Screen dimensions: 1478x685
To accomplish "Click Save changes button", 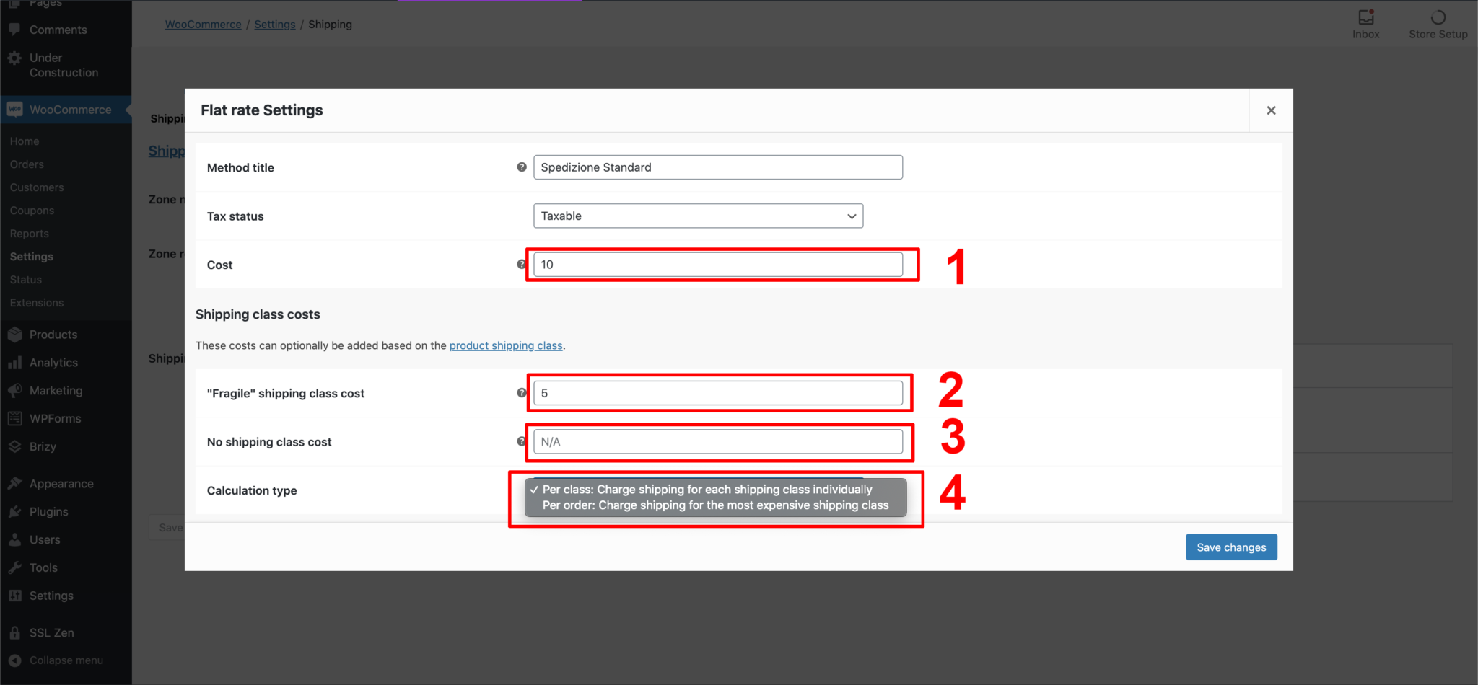I will tap(1231, 547).
